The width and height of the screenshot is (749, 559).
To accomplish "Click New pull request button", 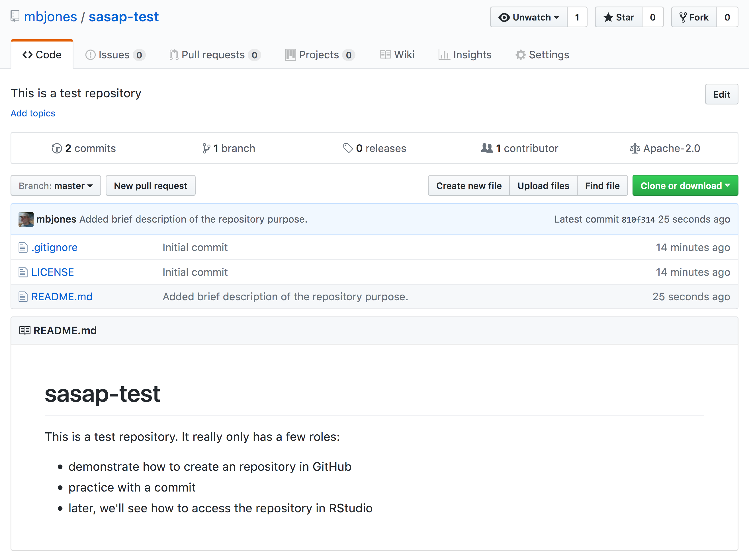I will click(151, 186).
